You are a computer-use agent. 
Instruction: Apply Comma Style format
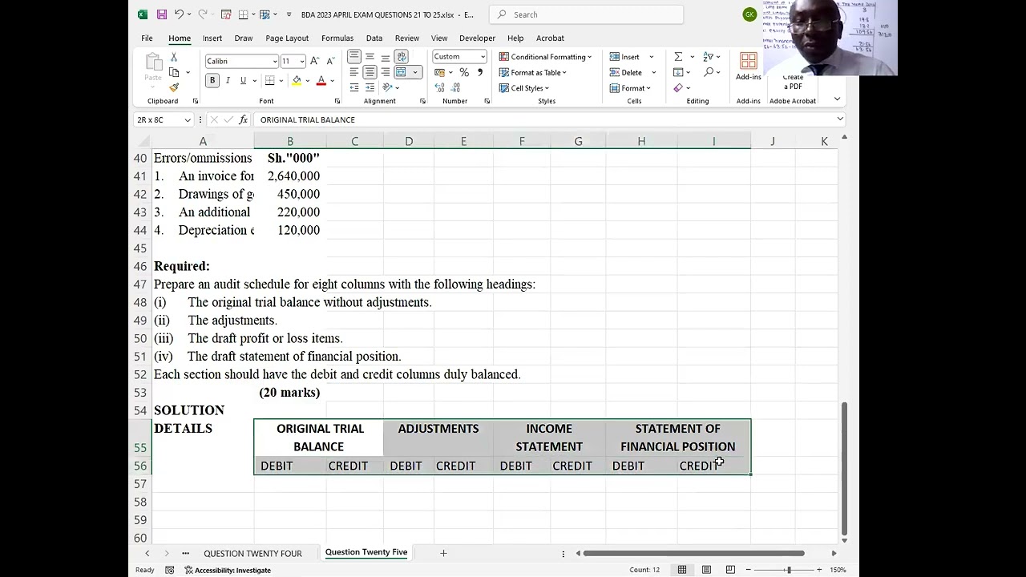(x=479, y=72)
